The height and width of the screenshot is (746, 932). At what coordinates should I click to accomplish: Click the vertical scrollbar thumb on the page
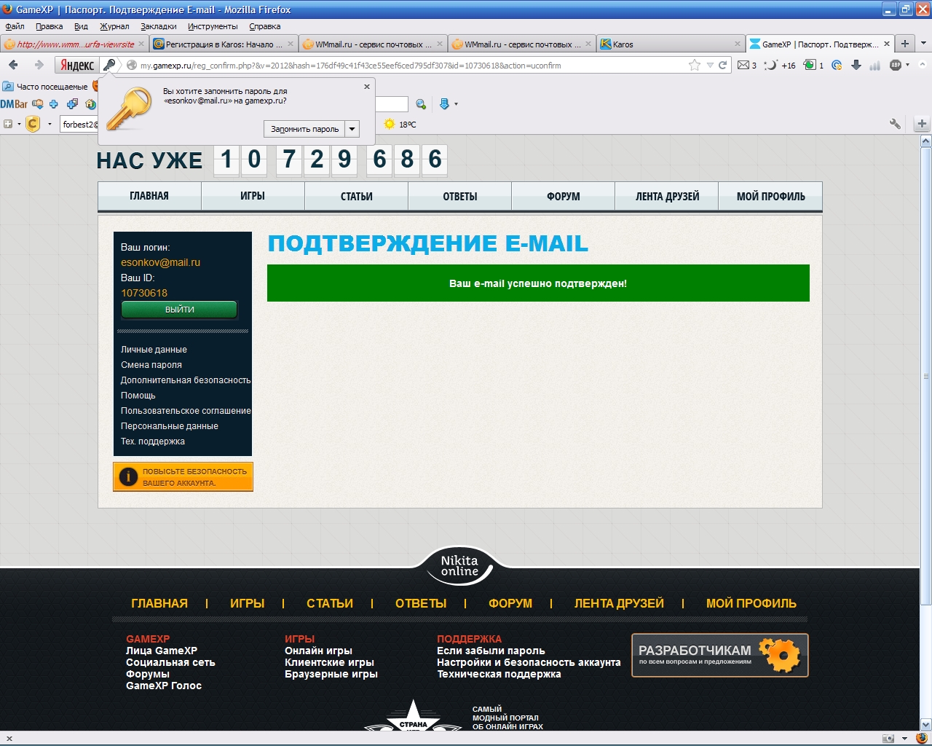pos(925,375)
